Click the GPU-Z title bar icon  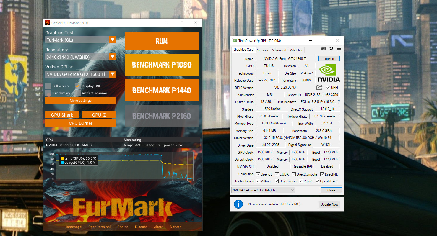pyautogui.click(x=235, y=40)
